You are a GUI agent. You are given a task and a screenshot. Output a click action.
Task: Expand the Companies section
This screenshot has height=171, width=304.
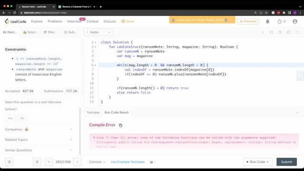39,129
